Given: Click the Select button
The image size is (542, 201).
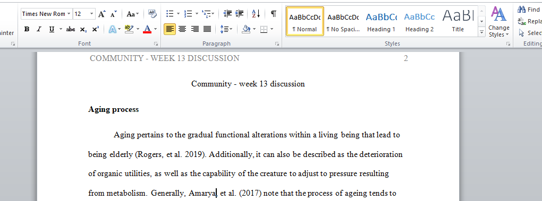Looking at the screenshot, I should 530,33.
